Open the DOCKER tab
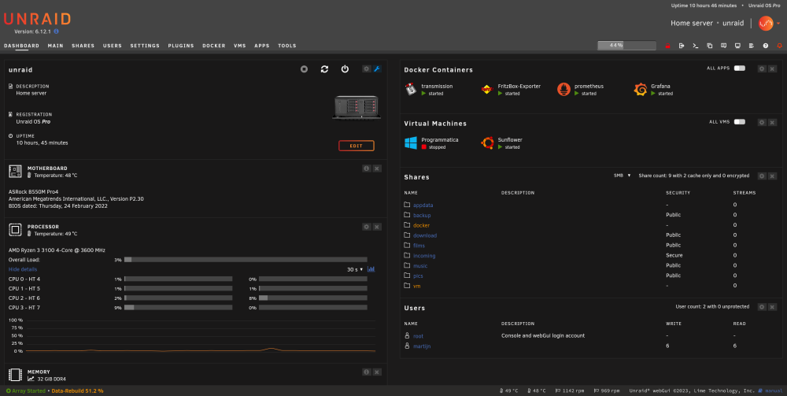The image size is (787, 396). 214,46
